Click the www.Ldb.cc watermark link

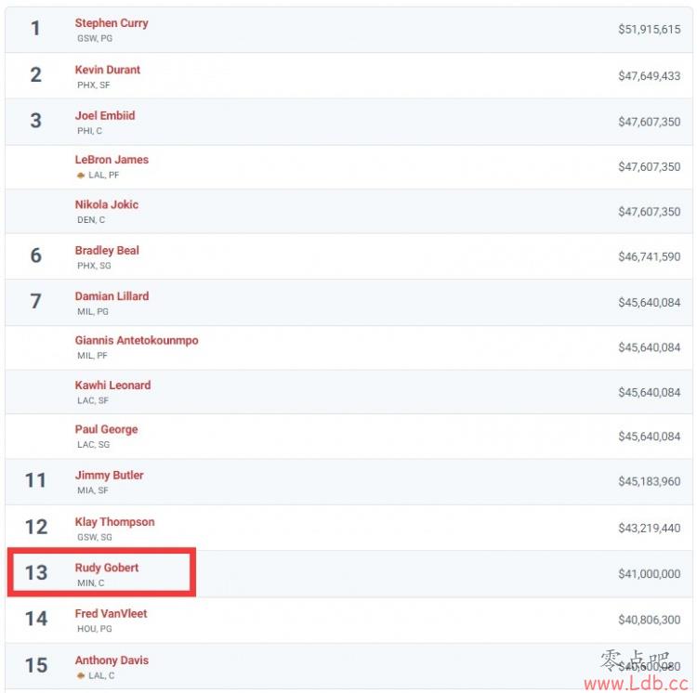tap(636, 683)
